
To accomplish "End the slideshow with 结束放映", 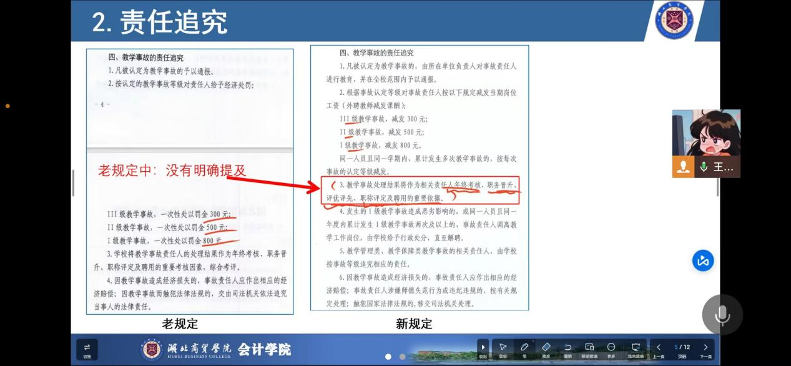I will coord(636,347).
